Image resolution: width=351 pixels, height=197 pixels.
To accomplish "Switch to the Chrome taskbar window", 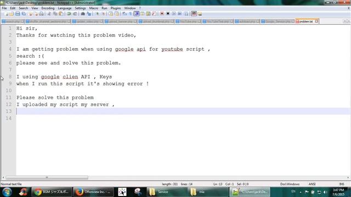I will tap(52, 192).
